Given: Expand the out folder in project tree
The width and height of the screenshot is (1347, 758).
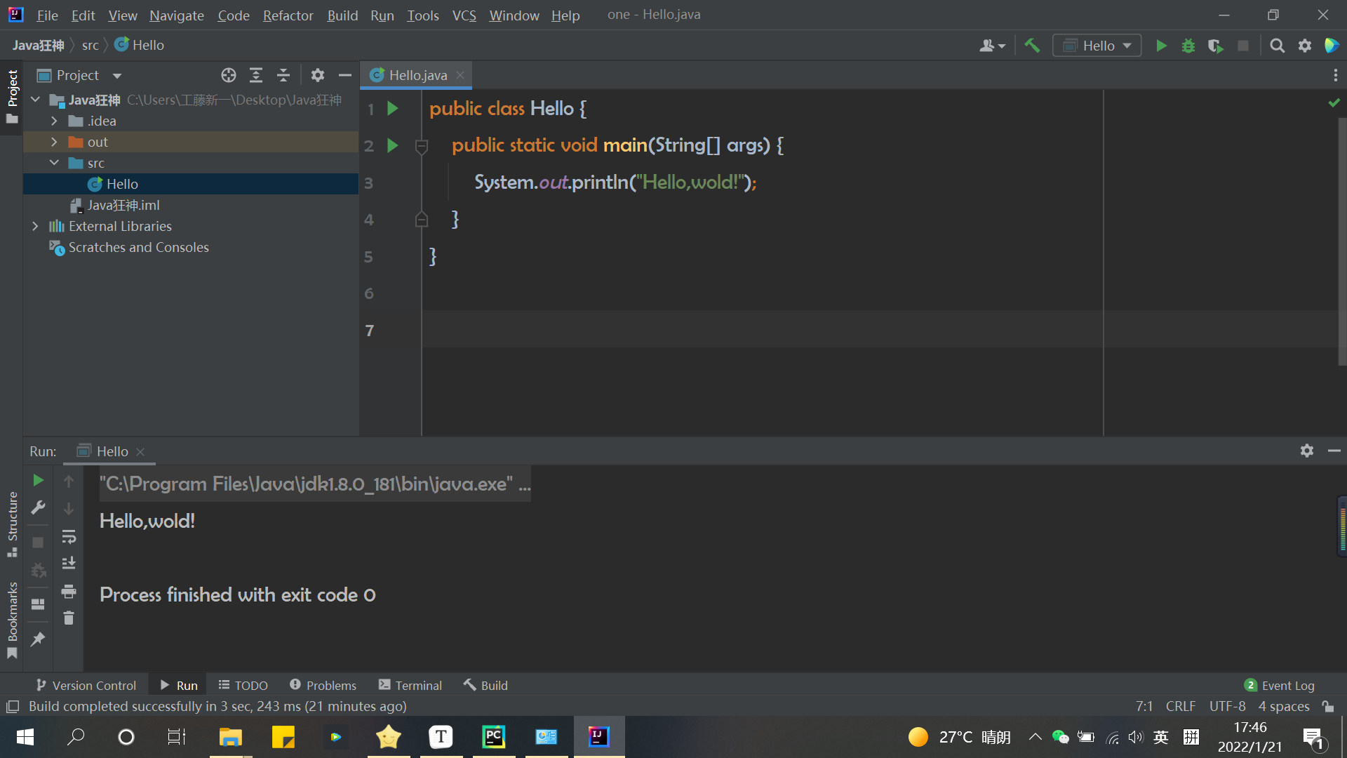Looking at the screenshot, I should point(54,142).
